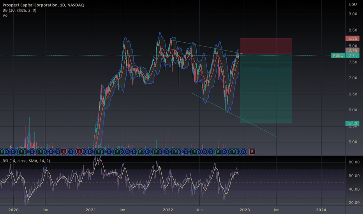Click the 9.00 price axis value
Image resolution: width=363 pixels, height=214 pixels.
pos(353,14)
